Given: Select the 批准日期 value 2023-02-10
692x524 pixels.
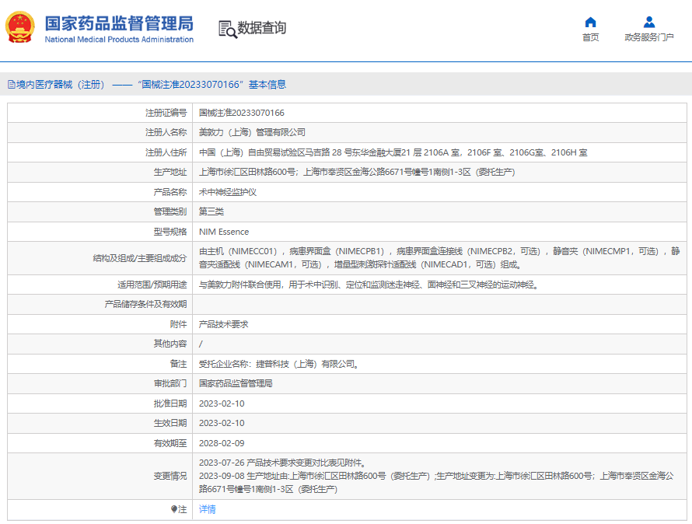Looking at the screenshot, I should coord(222,403).
